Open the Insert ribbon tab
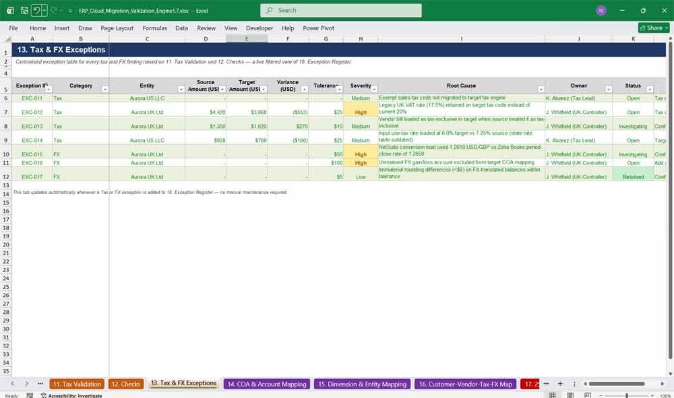 [x=62, y=28]
